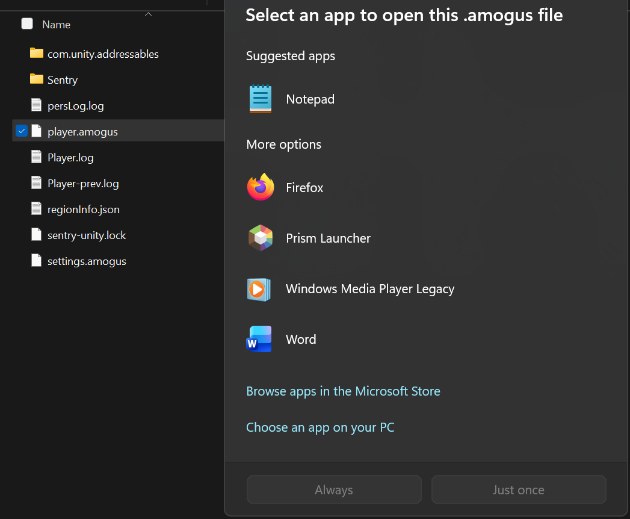The width and height of the screenshot is (630, 519).
Task: Uncheck the player.amogus checkbox
Action: (22, 131)
